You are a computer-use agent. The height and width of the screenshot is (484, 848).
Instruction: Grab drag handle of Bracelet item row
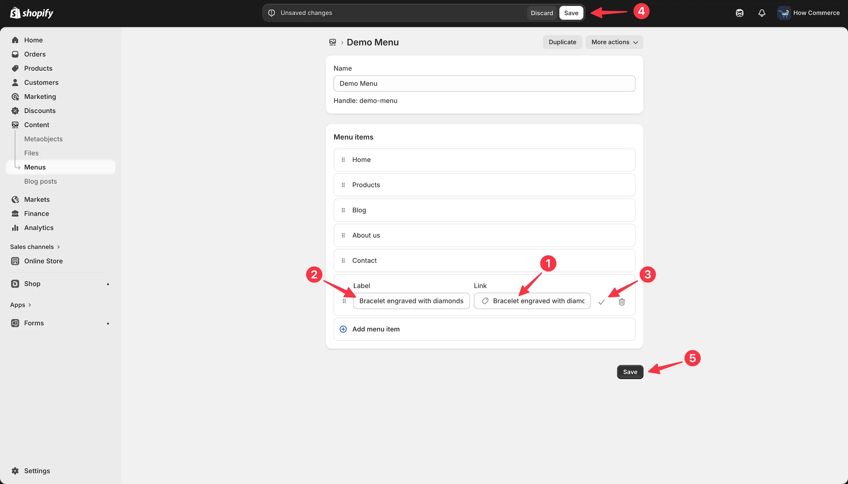point(344,301)
